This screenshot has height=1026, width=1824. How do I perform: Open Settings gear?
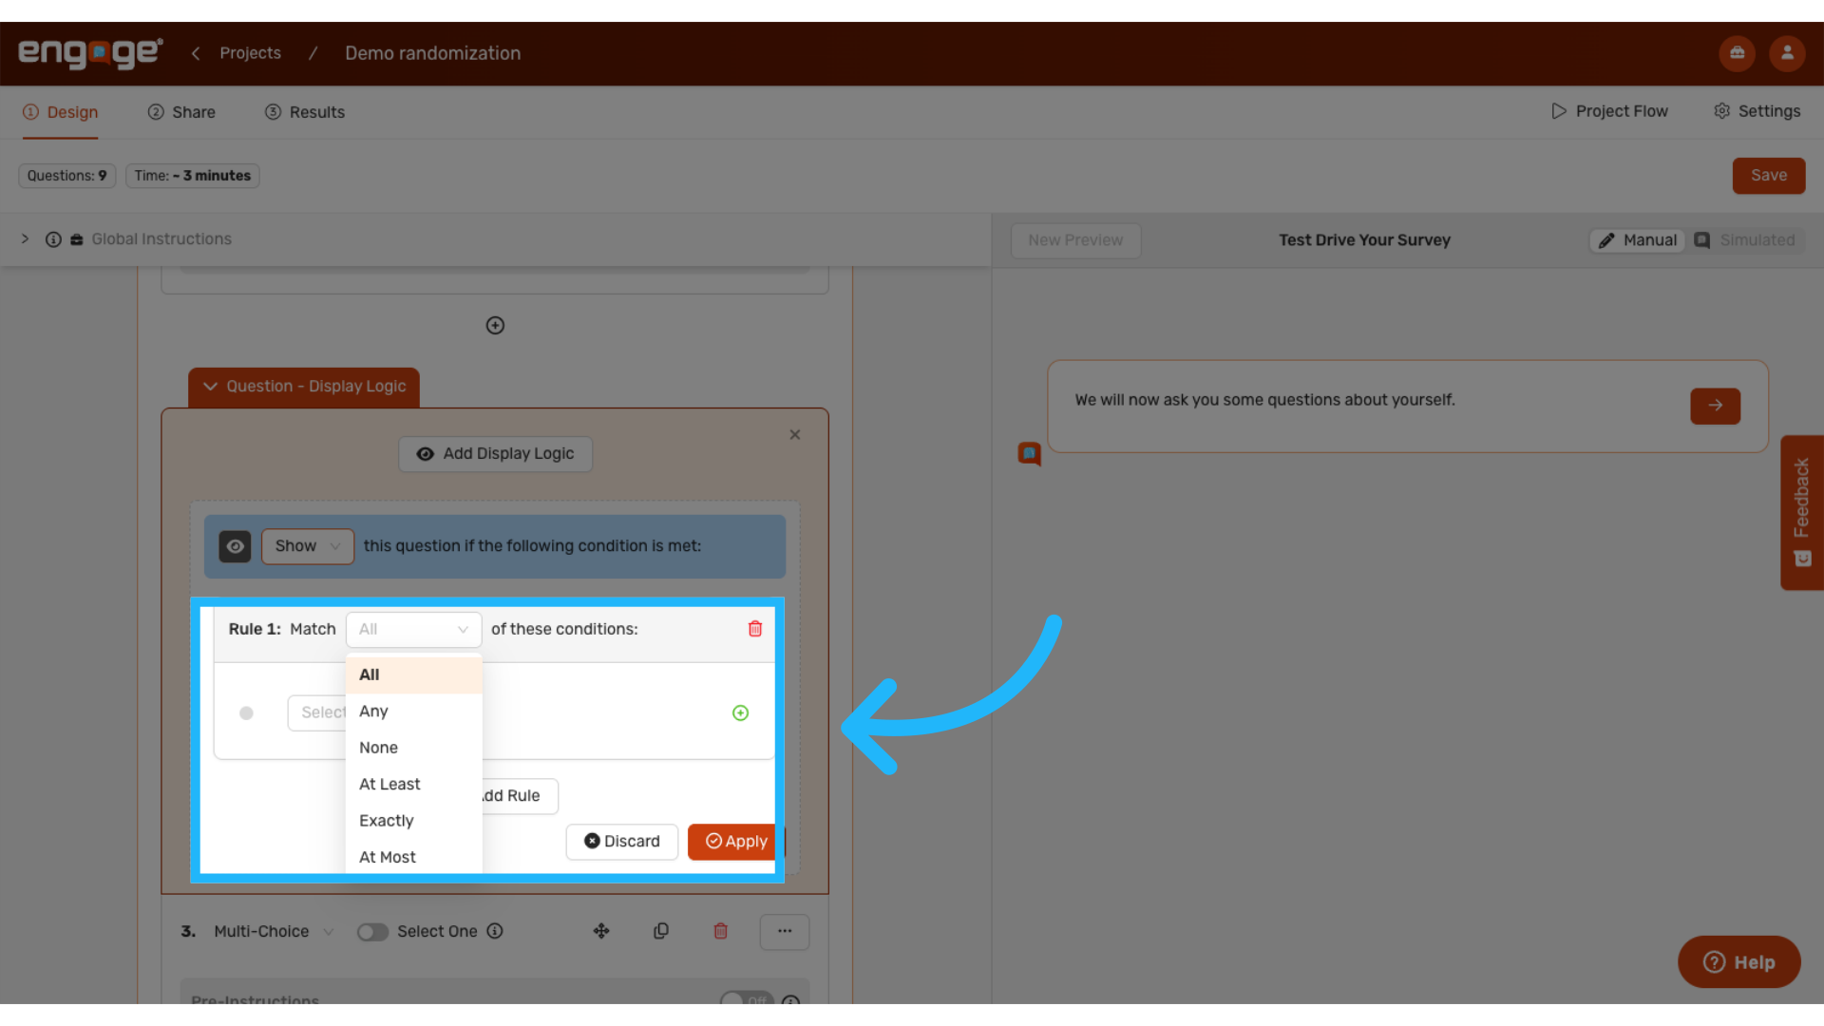point(1722,111)
